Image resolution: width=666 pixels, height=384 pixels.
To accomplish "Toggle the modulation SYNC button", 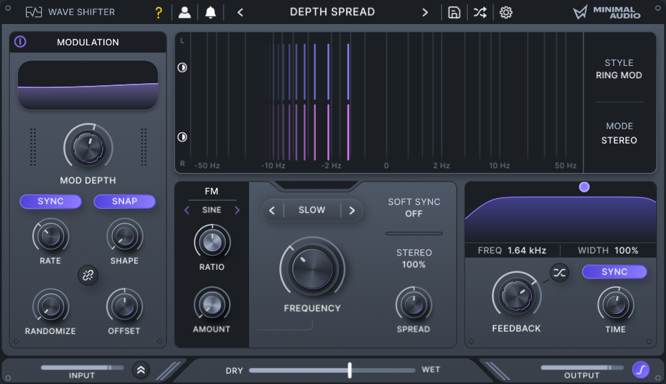I will click(x=50, y=201).
